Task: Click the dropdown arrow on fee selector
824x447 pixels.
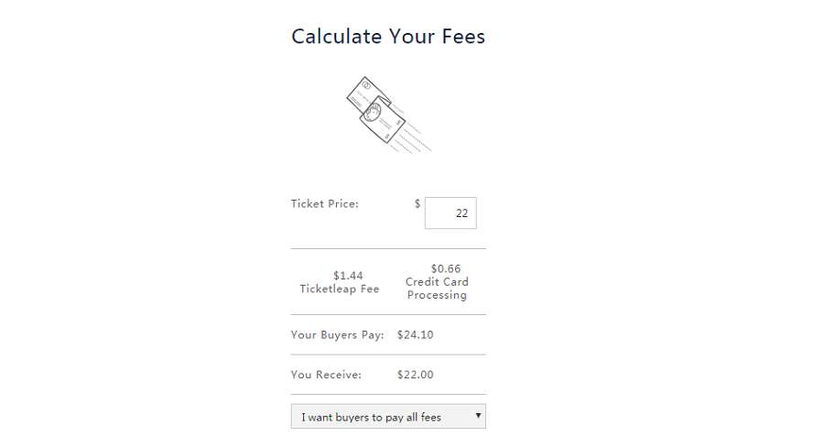Action: 478,416
